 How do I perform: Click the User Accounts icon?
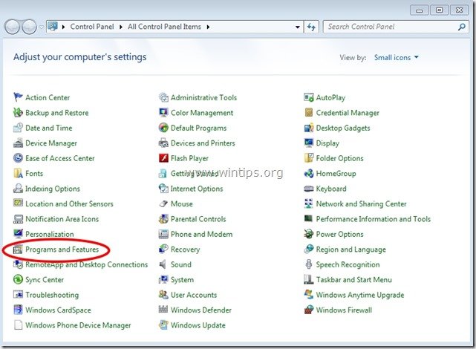coord(163,295)
